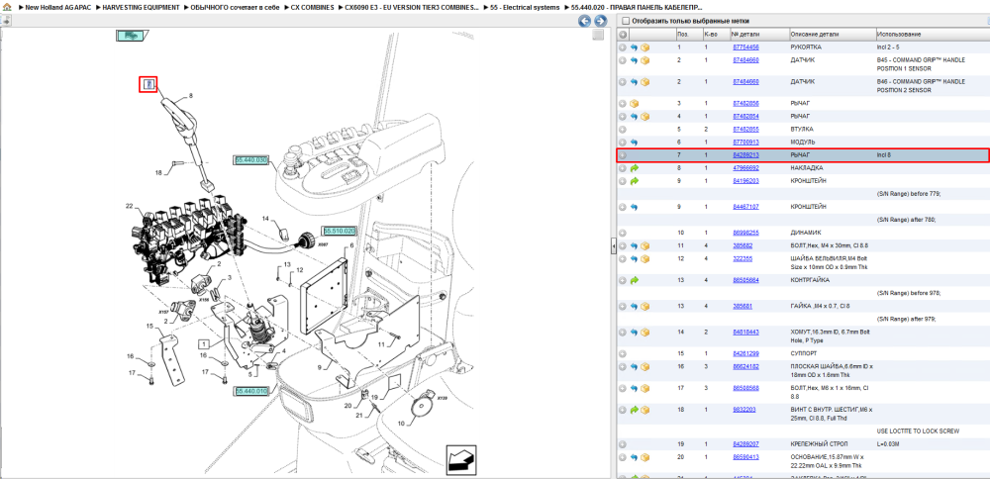
Task: Click the green arrow icon on НАКЛАДКА row
Action: [x=634, y=168]
